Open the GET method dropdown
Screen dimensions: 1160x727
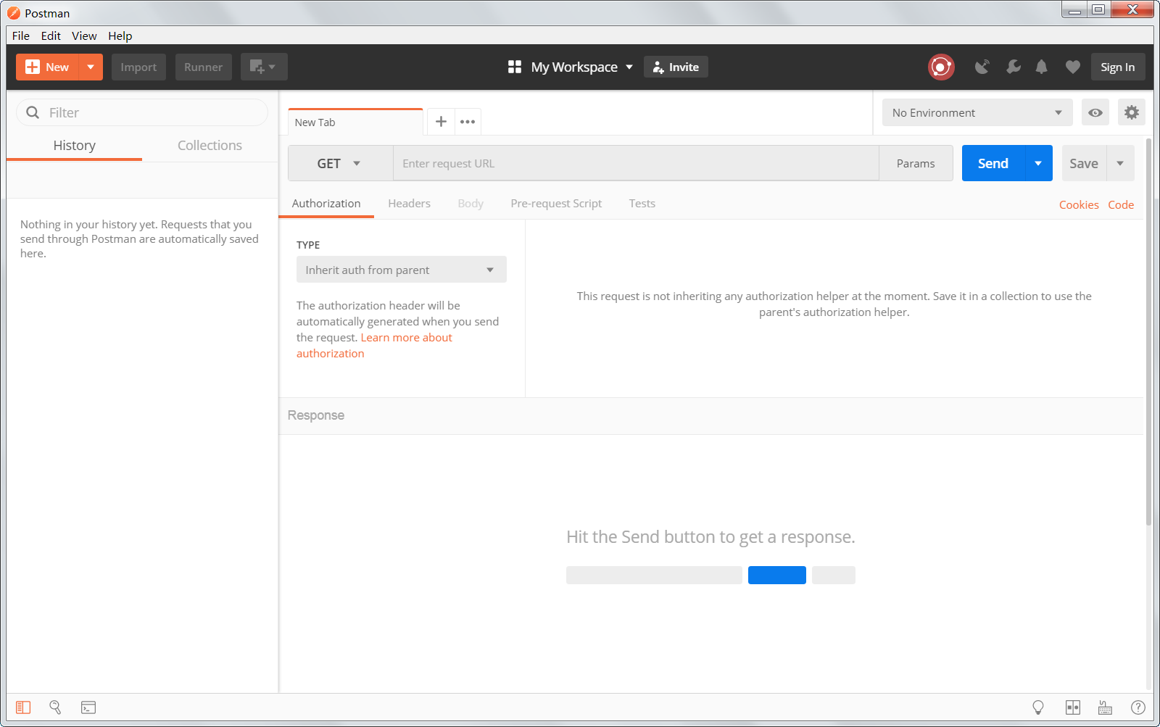click(340, 163)
